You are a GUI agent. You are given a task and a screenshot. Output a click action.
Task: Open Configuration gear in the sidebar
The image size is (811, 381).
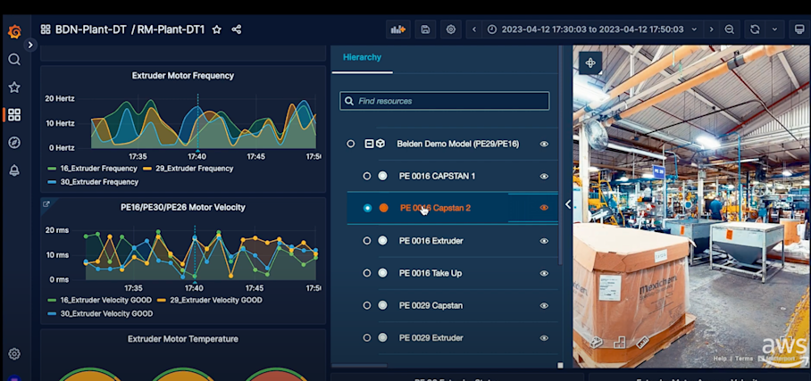(x=14, y=353)
